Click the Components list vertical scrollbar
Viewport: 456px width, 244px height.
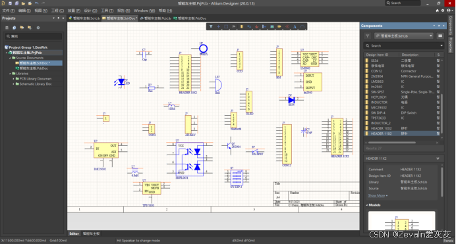442,113
